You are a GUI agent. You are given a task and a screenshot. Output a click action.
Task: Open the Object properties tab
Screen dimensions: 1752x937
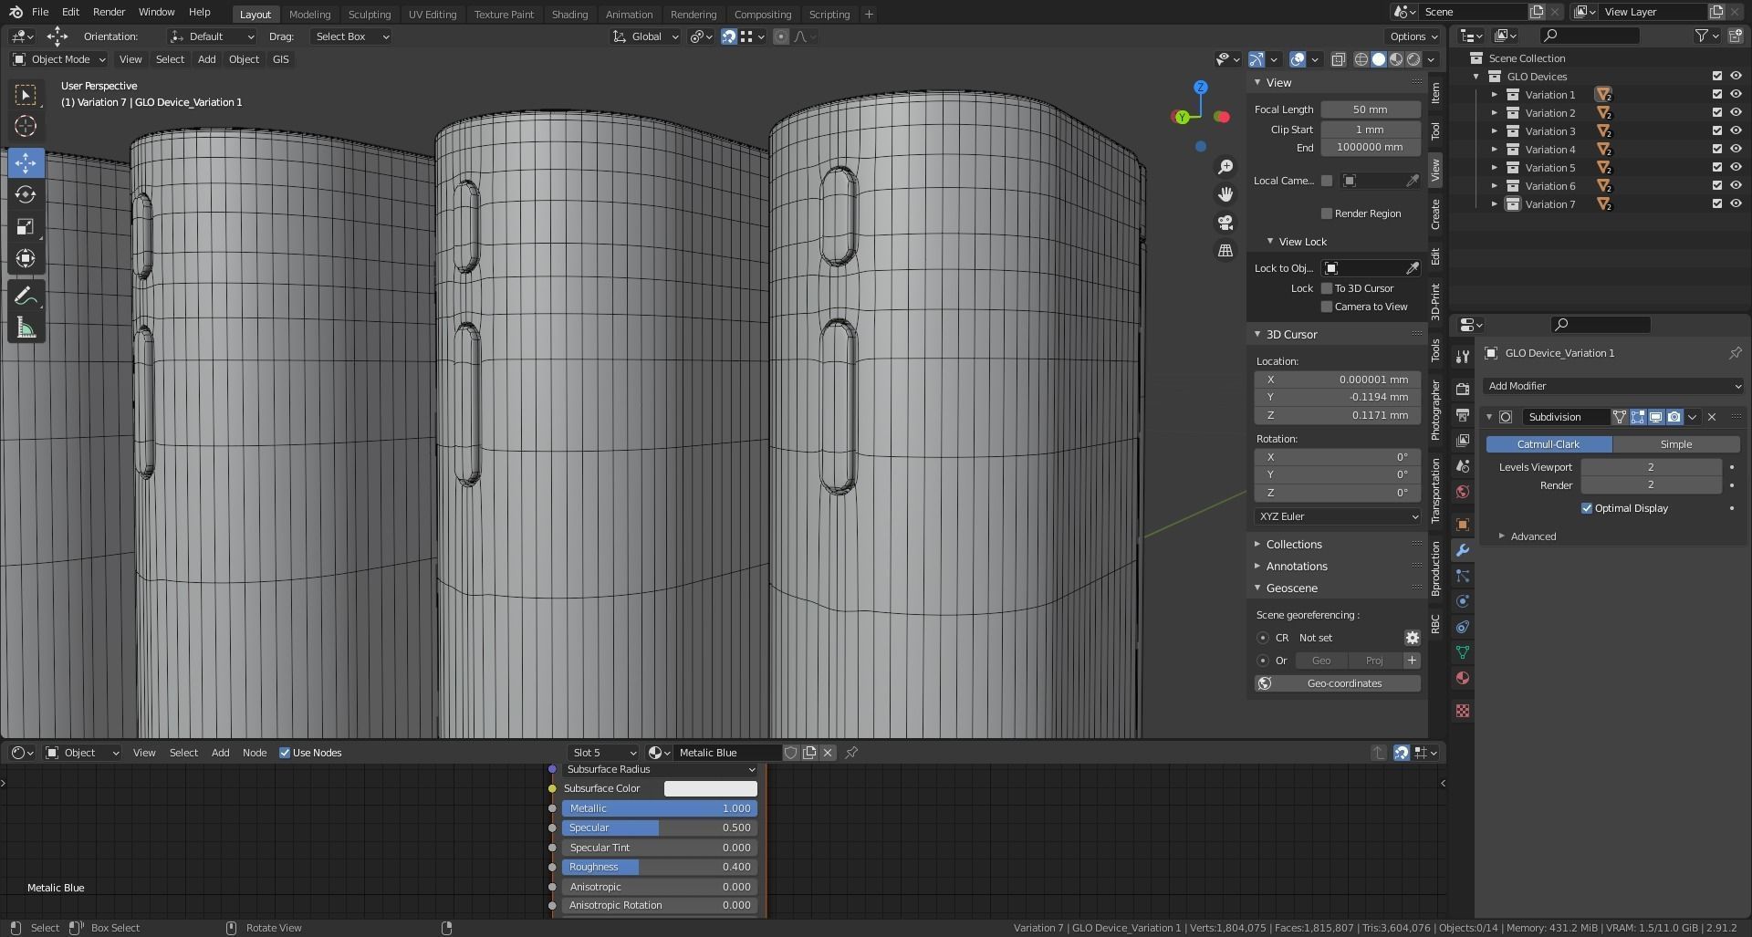tap(1463, 525)
